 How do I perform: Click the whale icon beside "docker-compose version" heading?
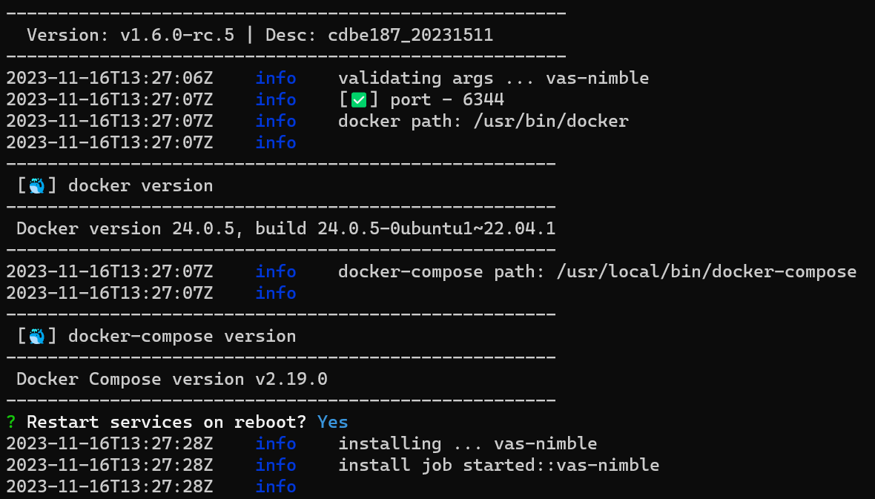click(x=37, y=337)
